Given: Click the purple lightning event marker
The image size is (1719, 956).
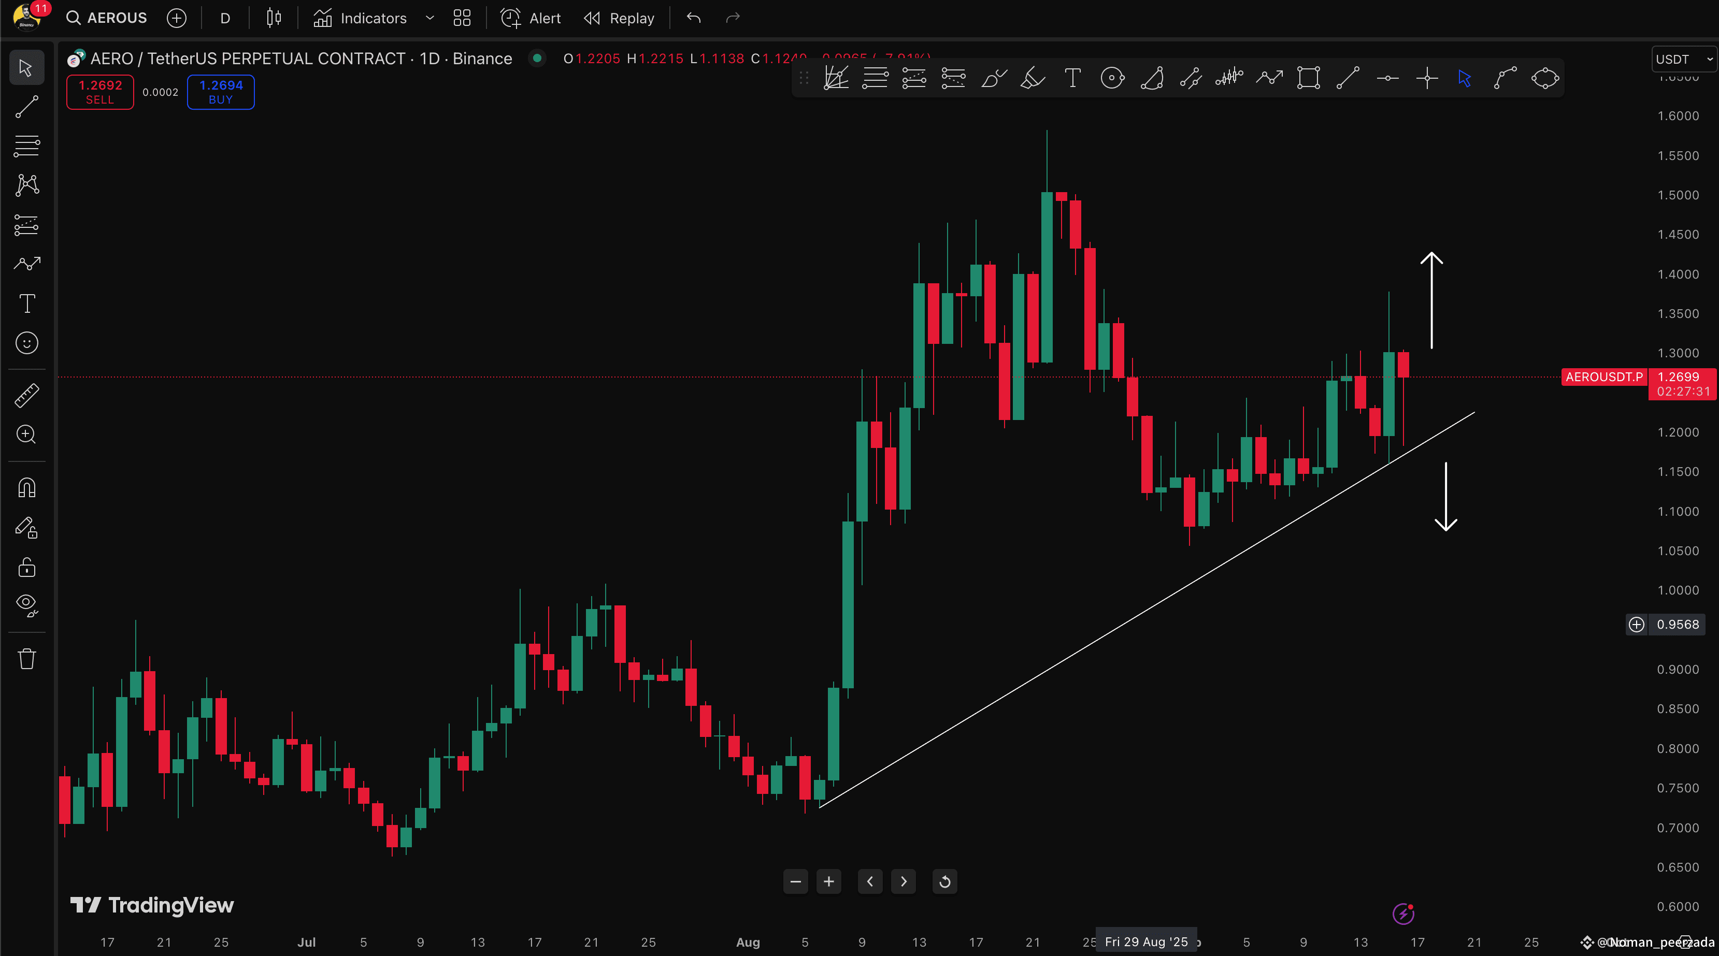Looking at the screenshot, I should (1403, 914).
